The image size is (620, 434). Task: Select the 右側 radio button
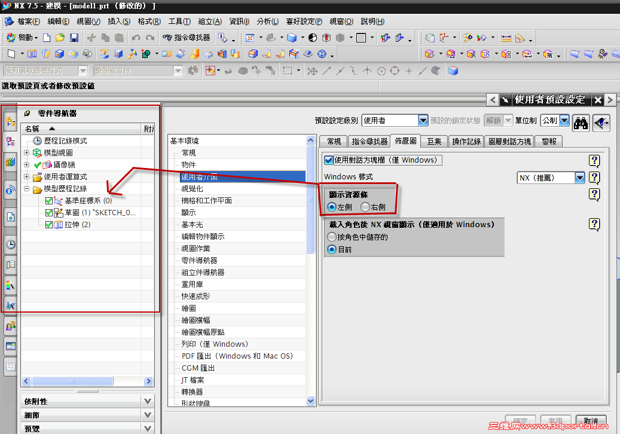[365, 207]
